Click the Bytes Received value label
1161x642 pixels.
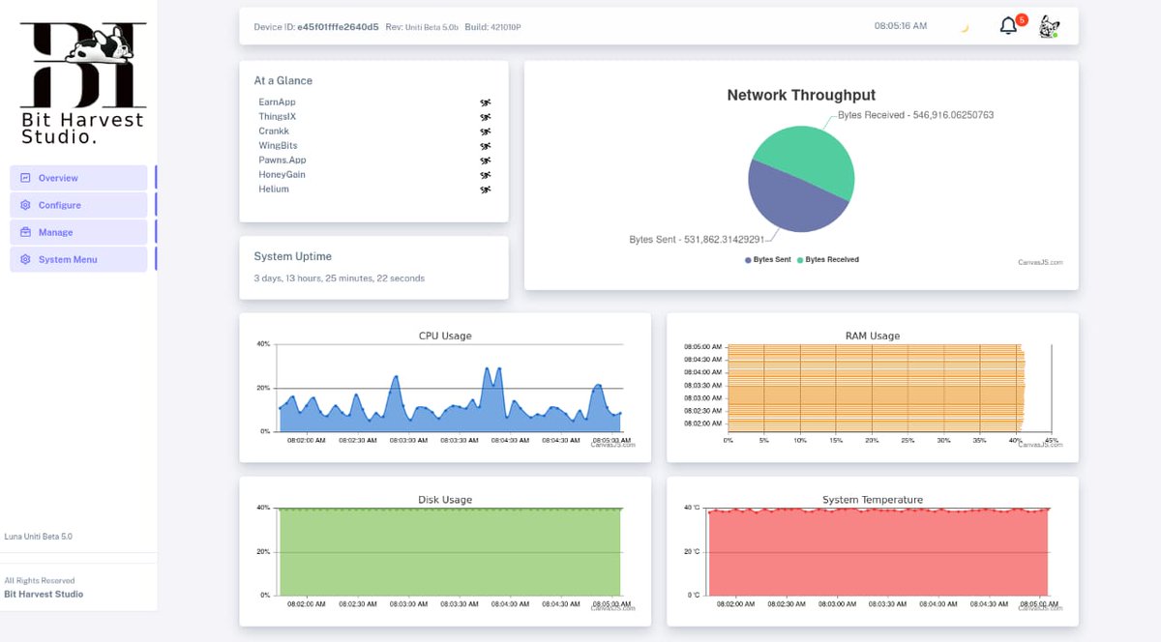[x=915, y=115]
